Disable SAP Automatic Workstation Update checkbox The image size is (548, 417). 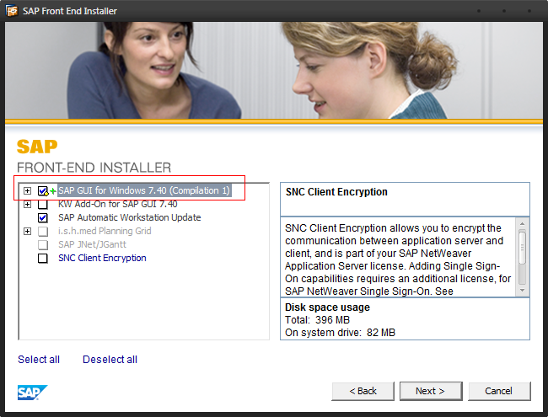point(43,218)
